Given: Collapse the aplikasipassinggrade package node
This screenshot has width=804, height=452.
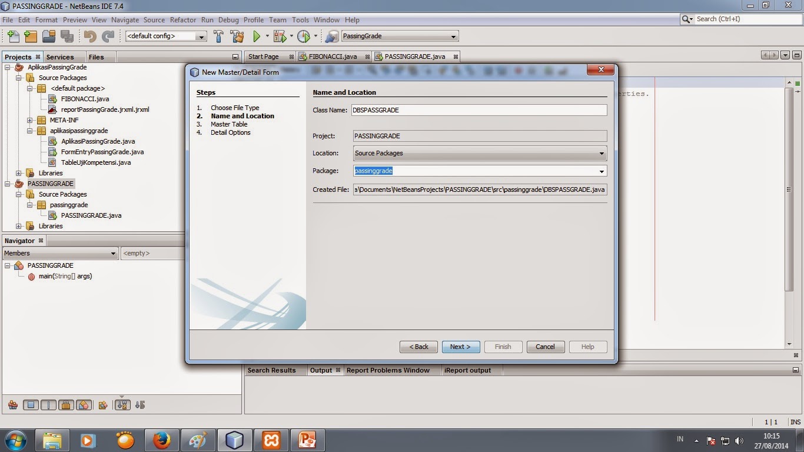Looking at the screenshot, I should [x=30, y=131].
